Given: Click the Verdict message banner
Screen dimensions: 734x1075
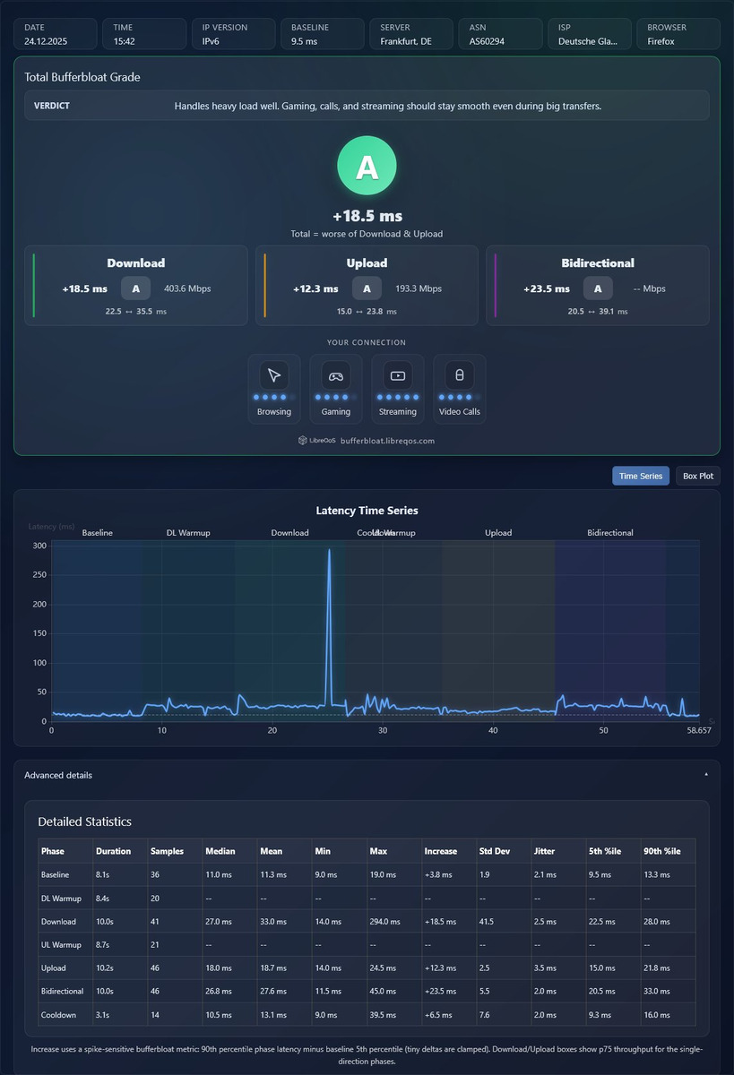Looking at the screenshot, I should click(367, 106).
